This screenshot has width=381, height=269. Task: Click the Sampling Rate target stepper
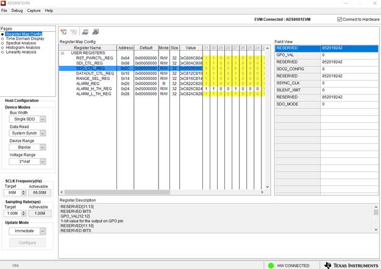click(24, 213)
